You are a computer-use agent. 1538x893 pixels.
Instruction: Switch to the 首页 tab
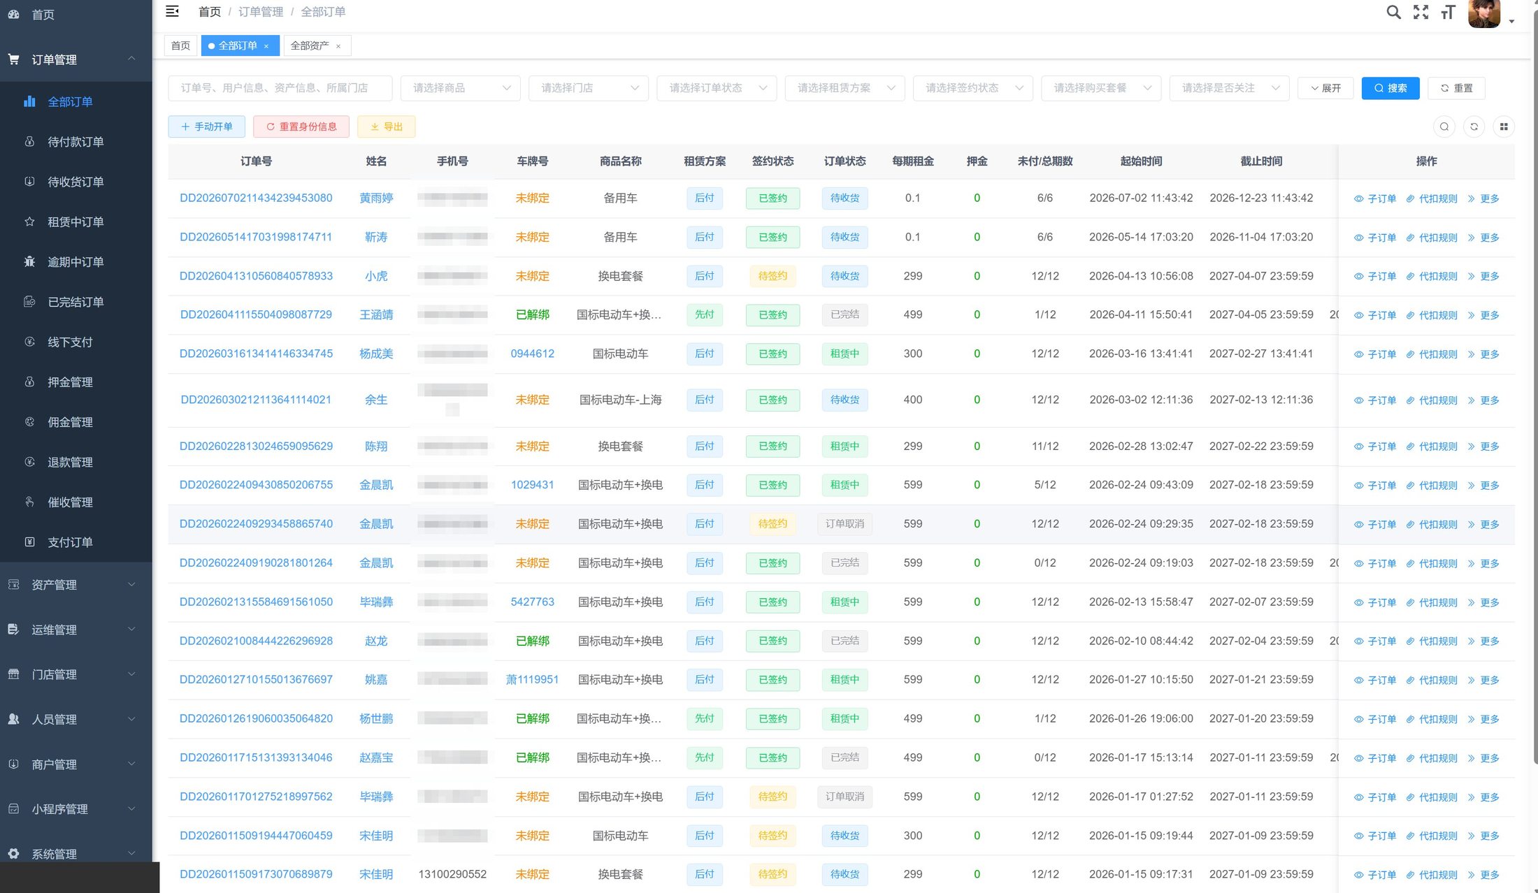point(180,45)
